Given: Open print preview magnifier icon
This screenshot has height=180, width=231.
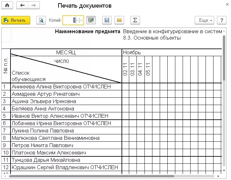Looking at the screenshot, I should pyautogui.click(x=41, y=20).
